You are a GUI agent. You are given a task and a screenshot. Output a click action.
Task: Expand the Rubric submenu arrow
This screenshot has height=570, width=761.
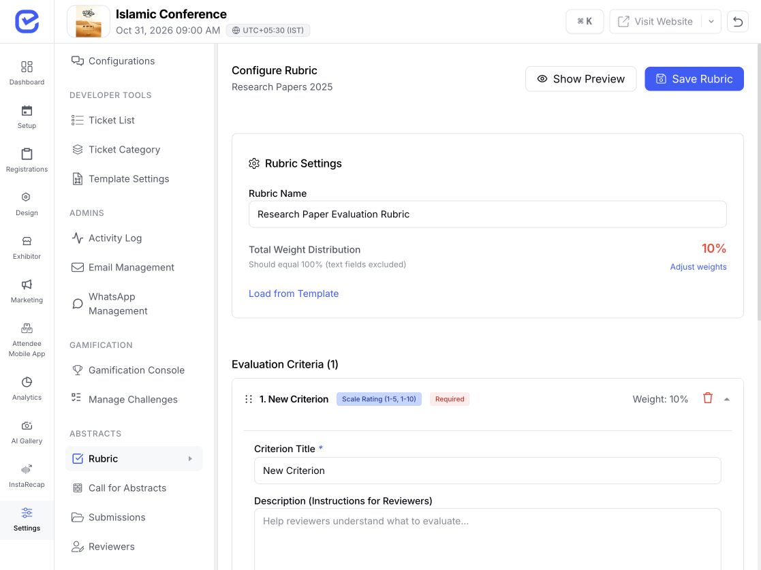[190, 458]
